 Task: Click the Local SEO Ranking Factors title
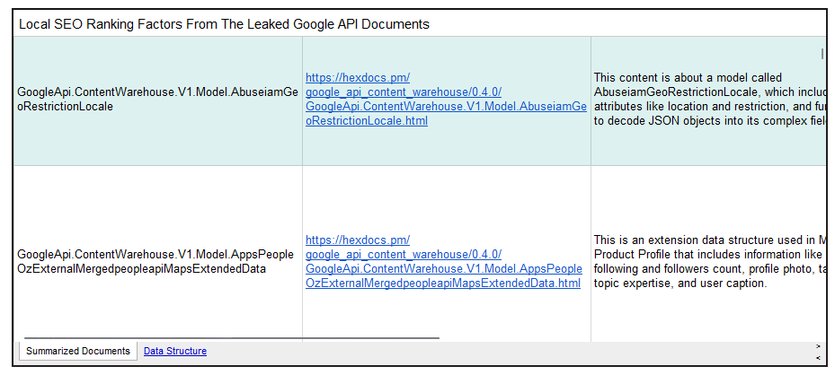click(224, 24)
